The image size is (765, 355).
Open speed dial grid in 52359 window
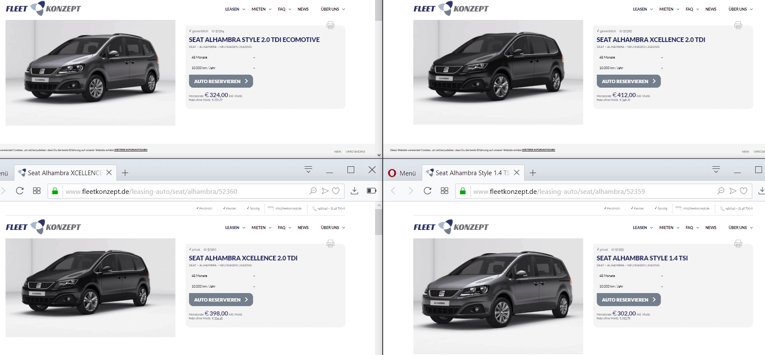[x=445, y=191]
